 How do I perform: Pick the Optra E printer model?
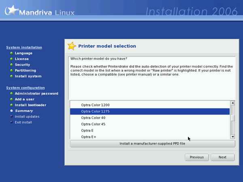(150, 131)
